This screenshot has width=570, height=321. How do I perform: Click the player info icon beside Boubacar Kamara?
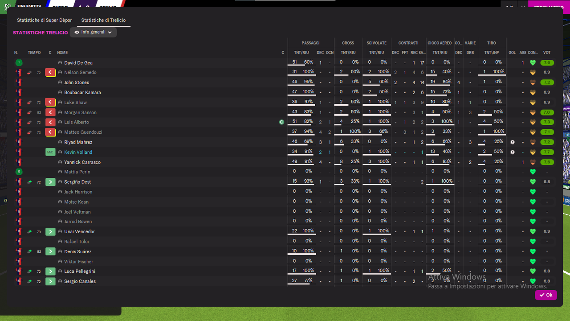point(60,92)
